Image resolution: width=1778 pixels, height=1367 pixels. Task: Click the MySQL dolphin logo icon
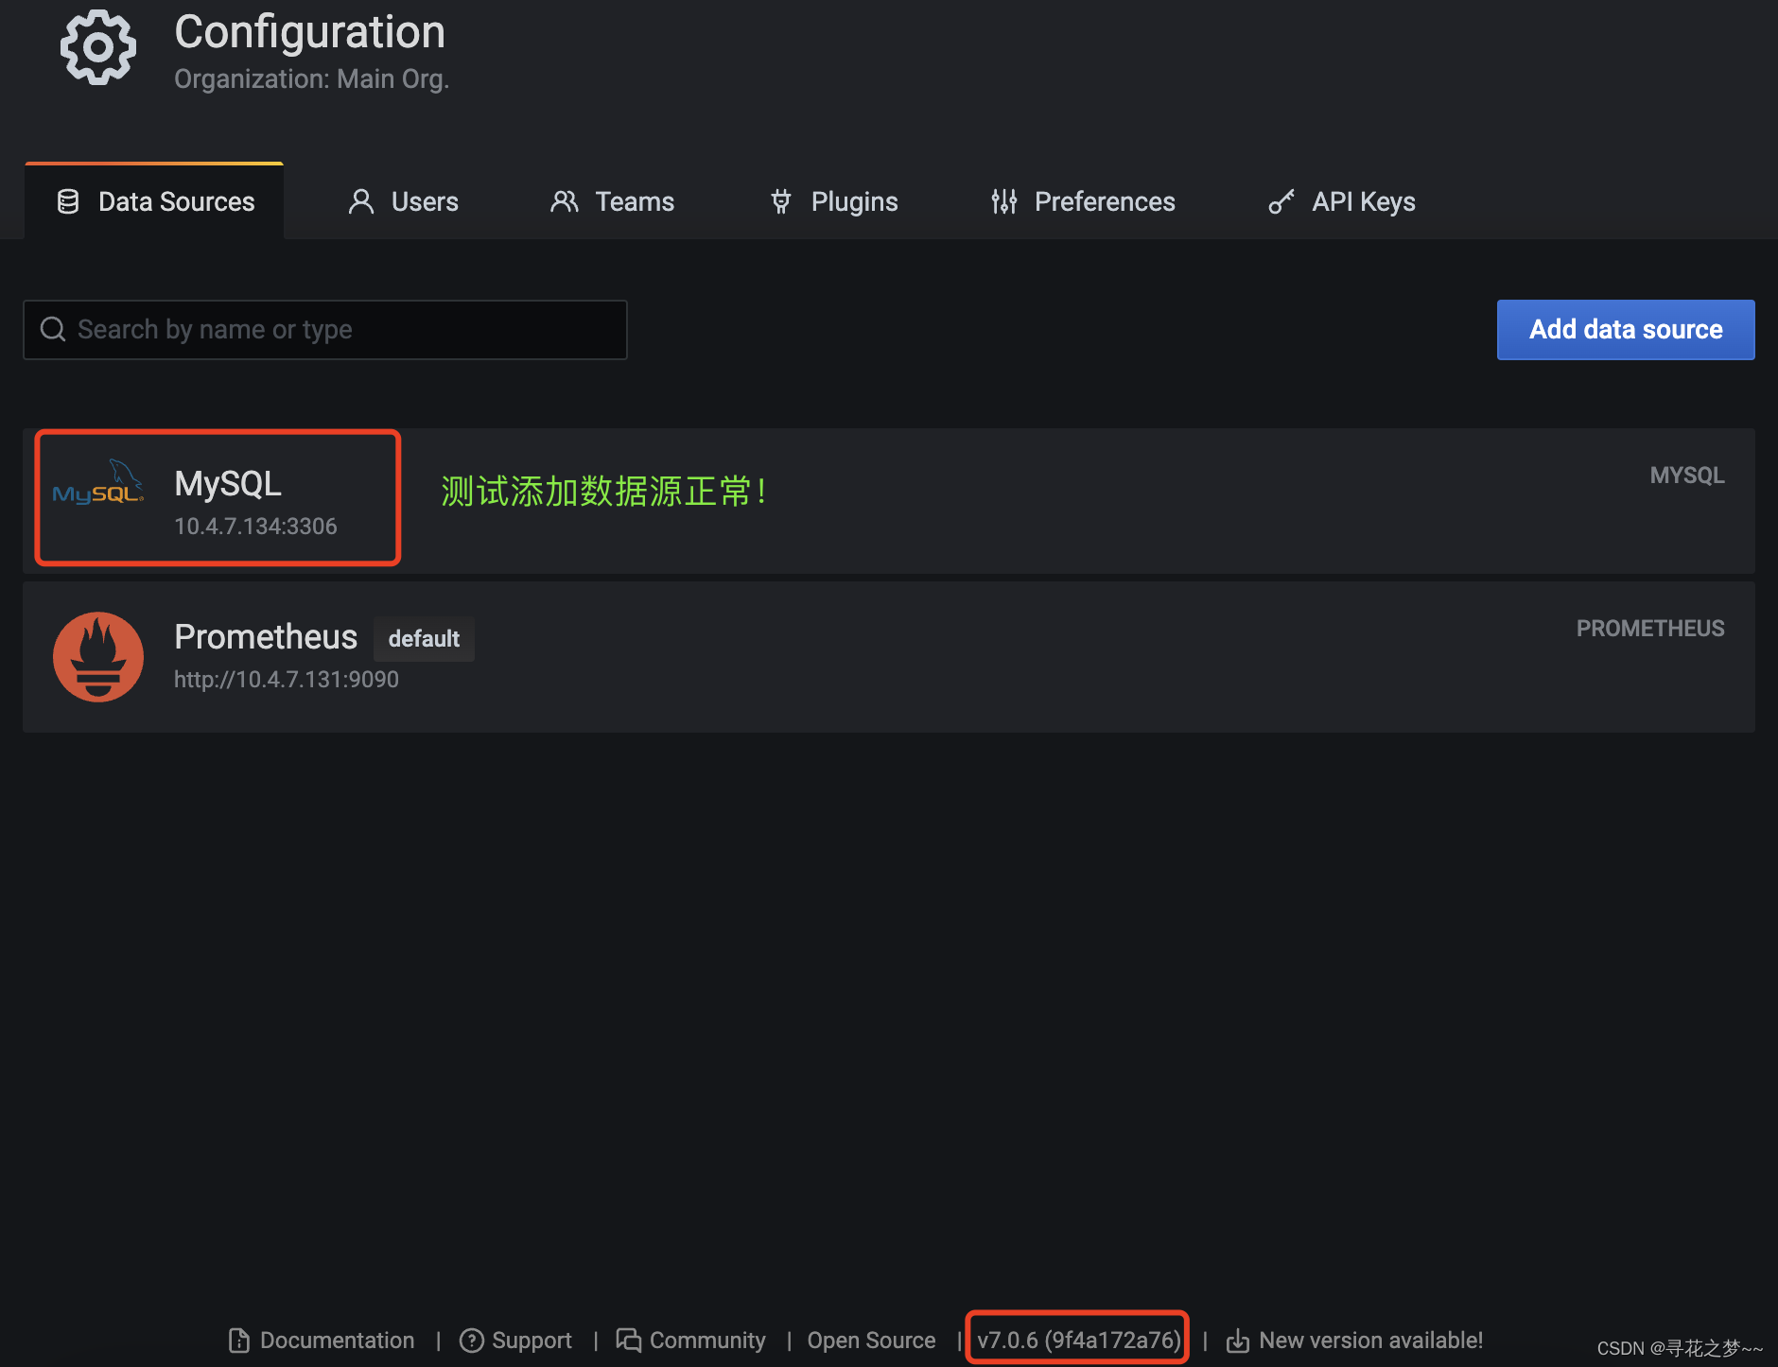[x=98, y=484]
